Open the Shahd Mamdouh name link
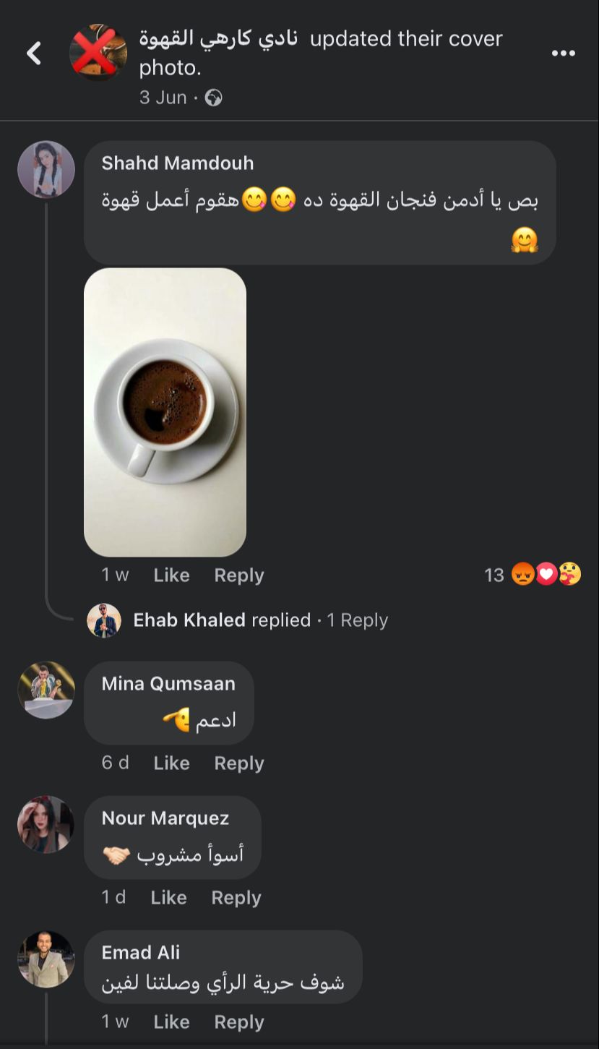The height and width of the screenshot is (1049, 599). [x=178, y=163]
